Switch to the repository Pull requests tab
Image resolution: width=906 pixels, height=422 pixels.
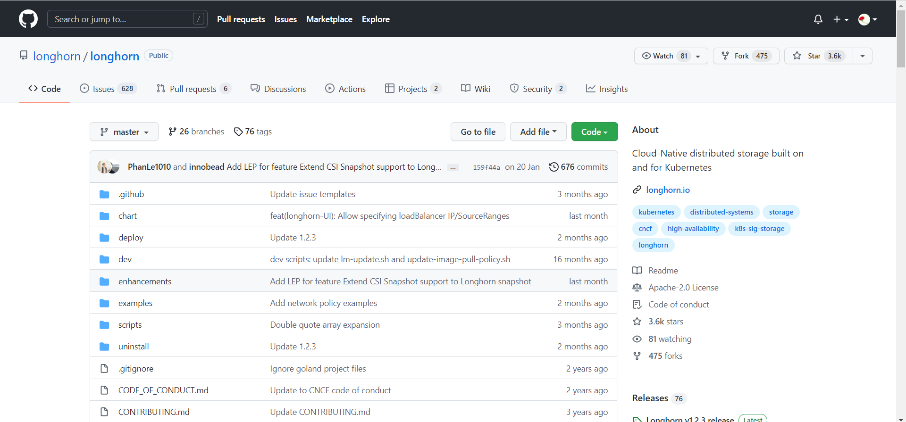[193, 89]
